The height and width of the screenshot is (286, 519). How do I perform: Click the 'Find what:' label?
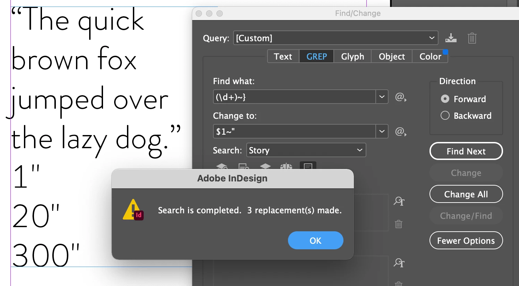[234, 81]
